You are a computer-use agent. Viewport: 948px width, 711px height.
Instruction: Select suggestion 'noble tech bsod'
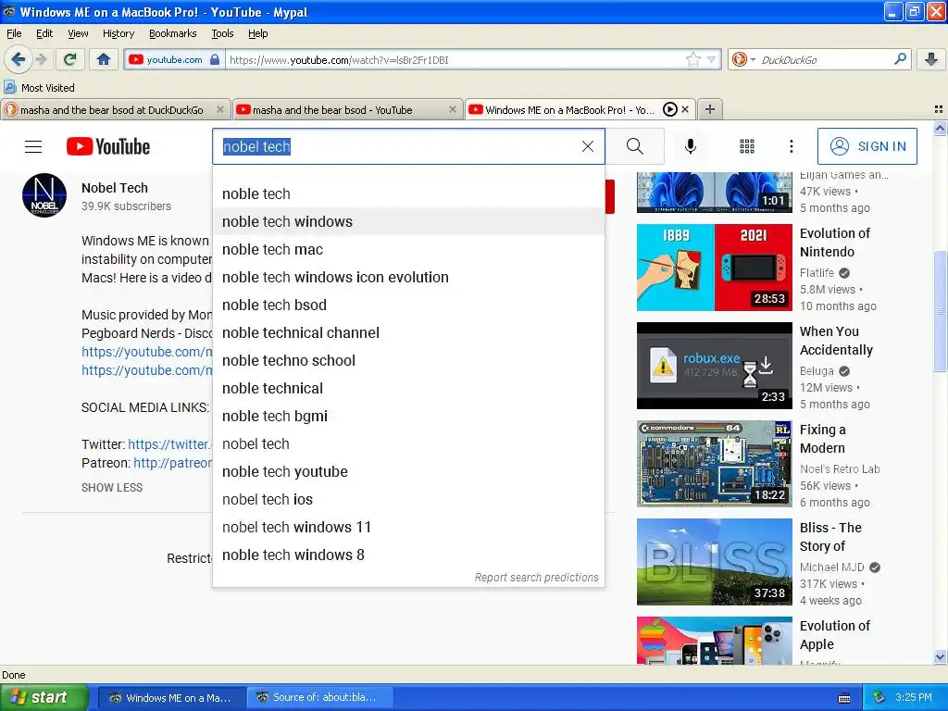click(x=408, y=305)
